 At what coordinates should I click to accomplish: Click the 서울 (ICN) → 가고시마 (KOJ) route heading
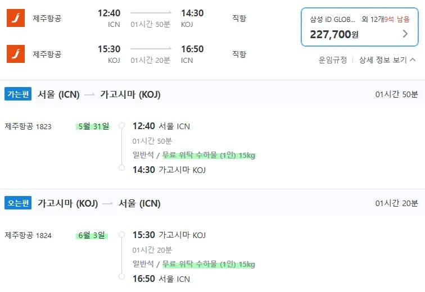click(x=99, y=94)
